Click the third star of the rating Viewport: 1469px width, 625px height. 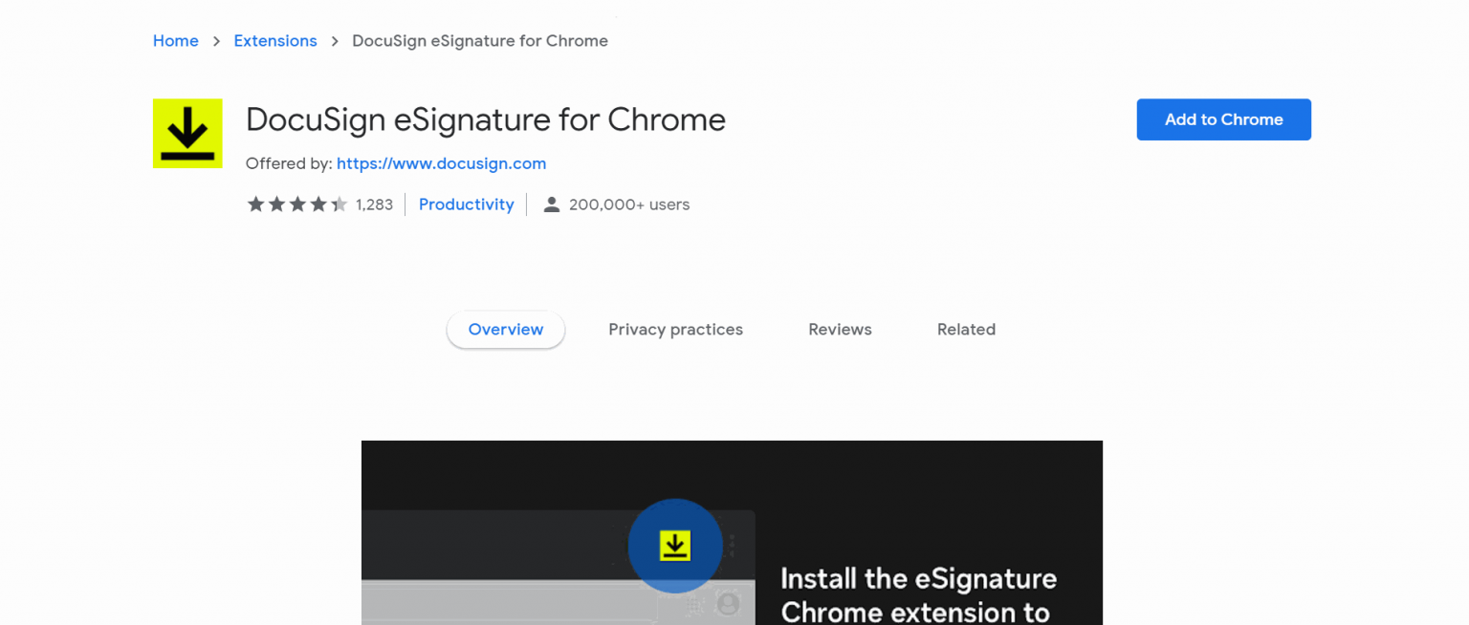tap(297, 204)
